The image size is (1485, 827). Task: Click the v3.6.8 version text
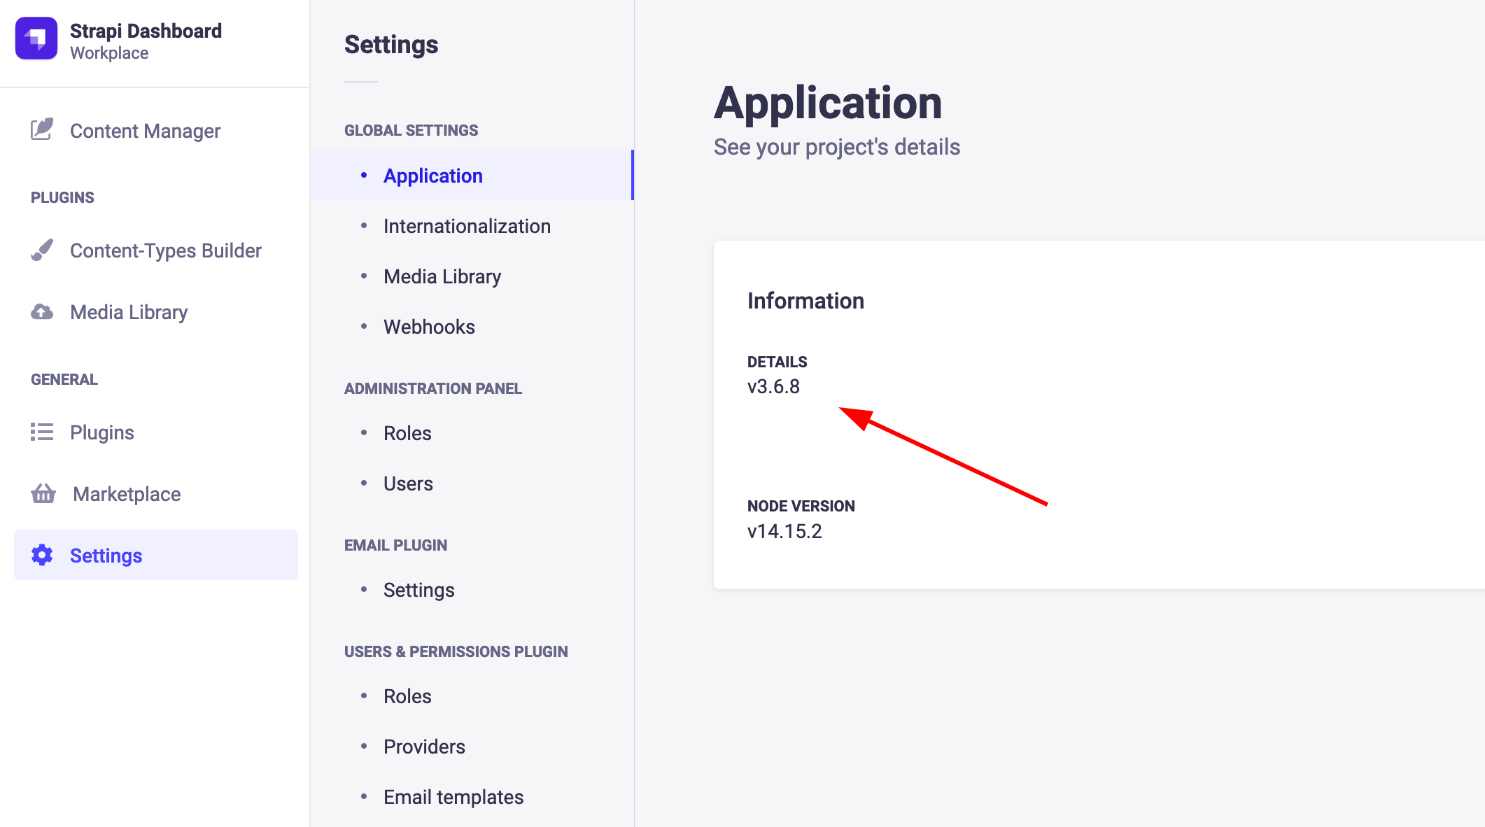click(773, 386)
